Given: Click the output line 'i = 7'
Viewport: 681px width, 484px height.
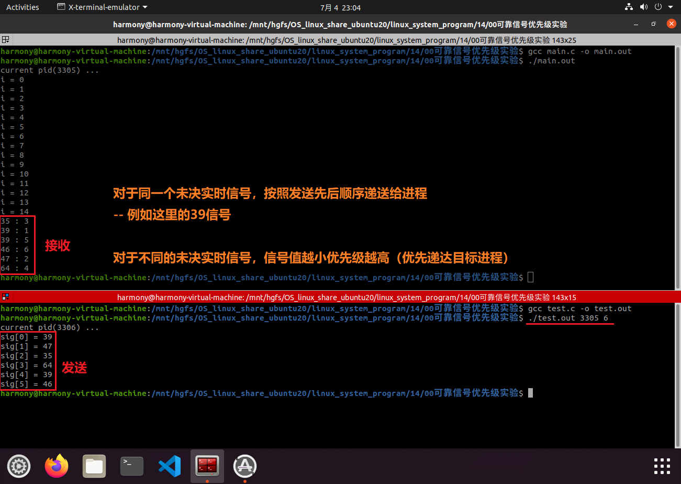Looking at the screenshot, I should [12, 146].
